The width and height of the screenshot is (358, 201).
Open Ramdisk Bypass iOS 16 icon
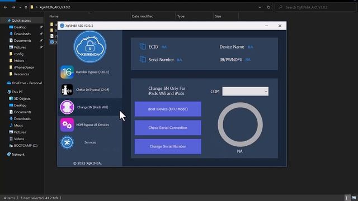coord(67,72)
